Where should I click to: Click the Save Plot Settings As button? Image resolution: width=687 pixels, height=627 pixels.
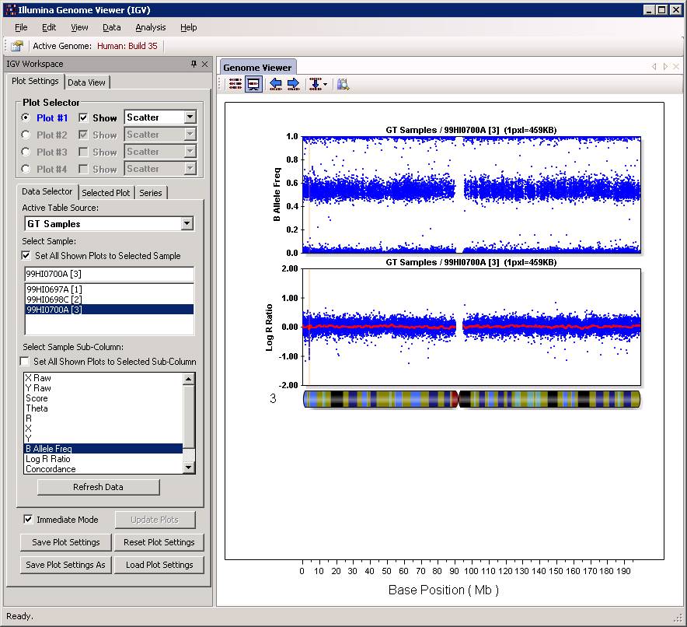point(66,565)
